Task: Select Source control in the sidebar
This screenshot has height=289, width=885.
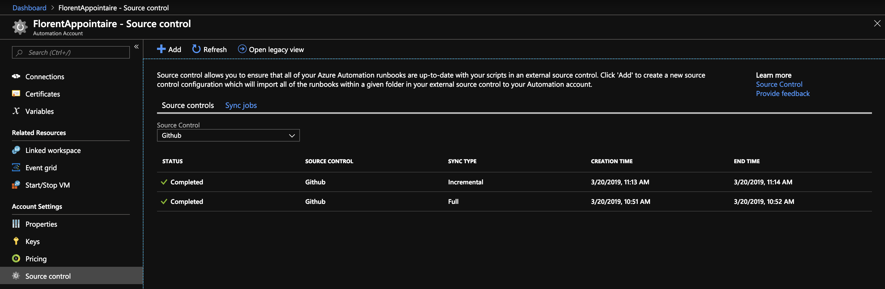Action: tap(71, 276)
